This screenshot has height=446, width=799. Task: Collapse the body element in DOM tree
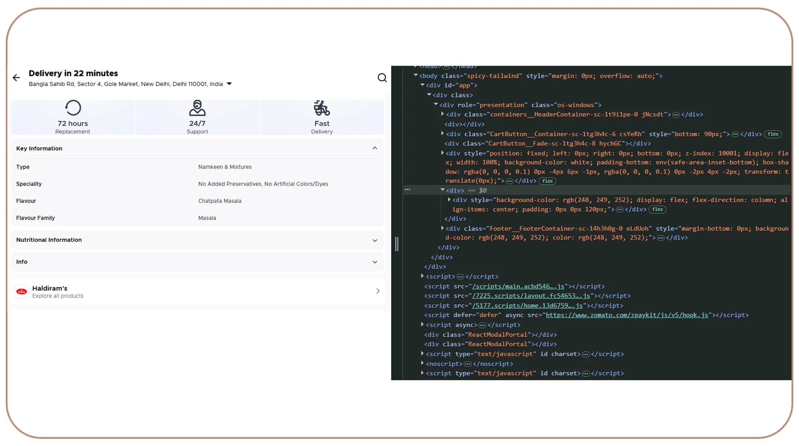(x=416, y=75)
